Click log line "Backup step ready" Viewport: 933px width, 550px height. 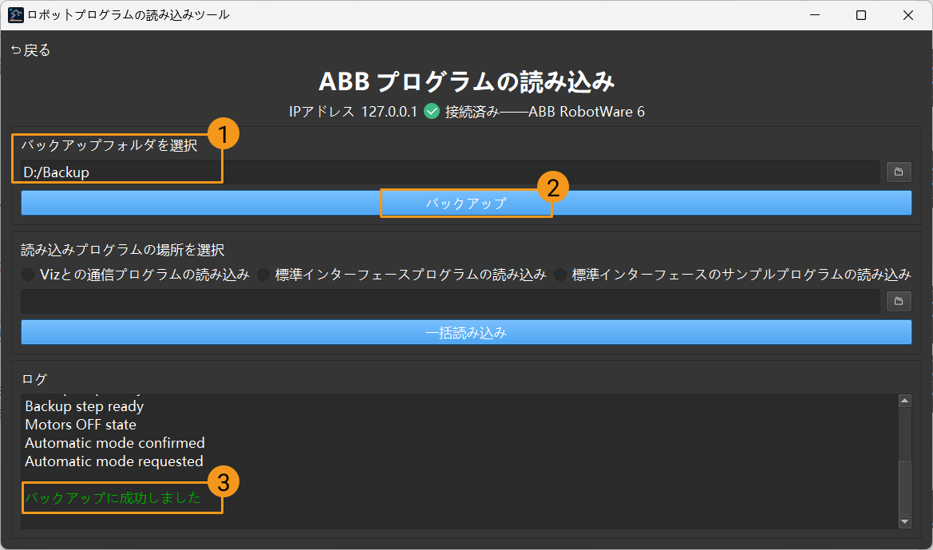(x=85, y=406)
